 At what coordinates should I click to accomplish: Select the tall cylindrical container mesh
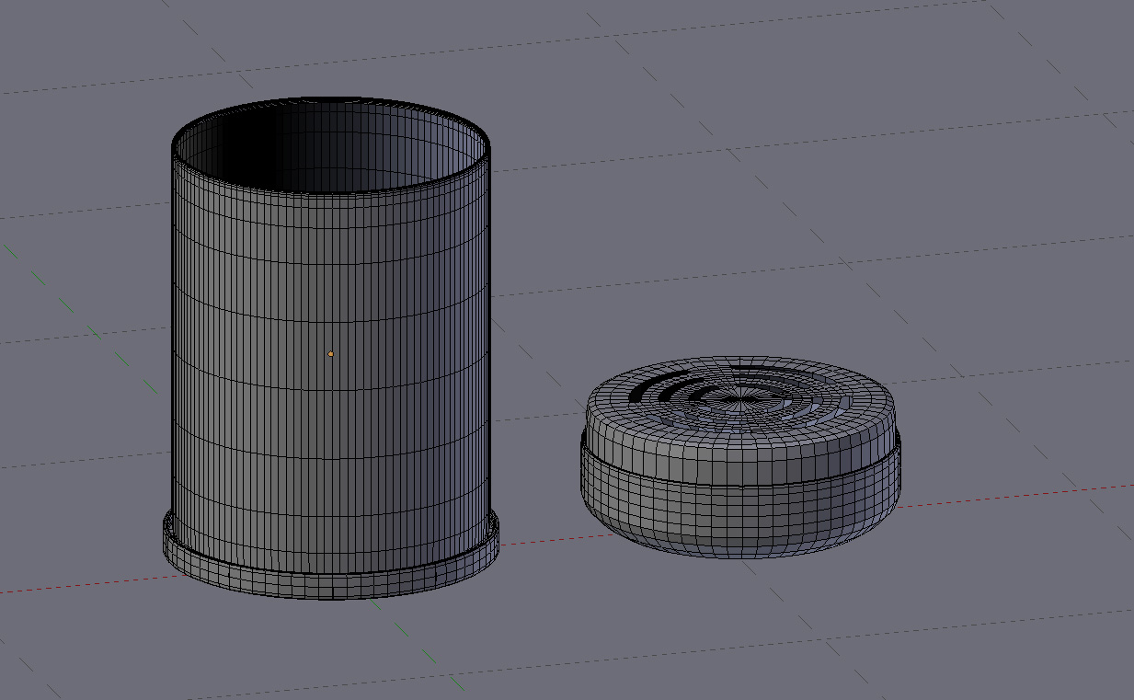click(x=331, y=350)
